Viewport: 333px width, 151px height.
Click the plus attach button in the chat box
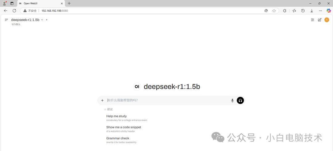click(102, 100)
